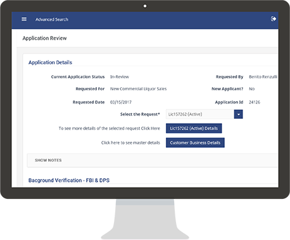Select the In-Review status value
The height and width of the screenshot is (240, 290).
click(x=120, y=76)
